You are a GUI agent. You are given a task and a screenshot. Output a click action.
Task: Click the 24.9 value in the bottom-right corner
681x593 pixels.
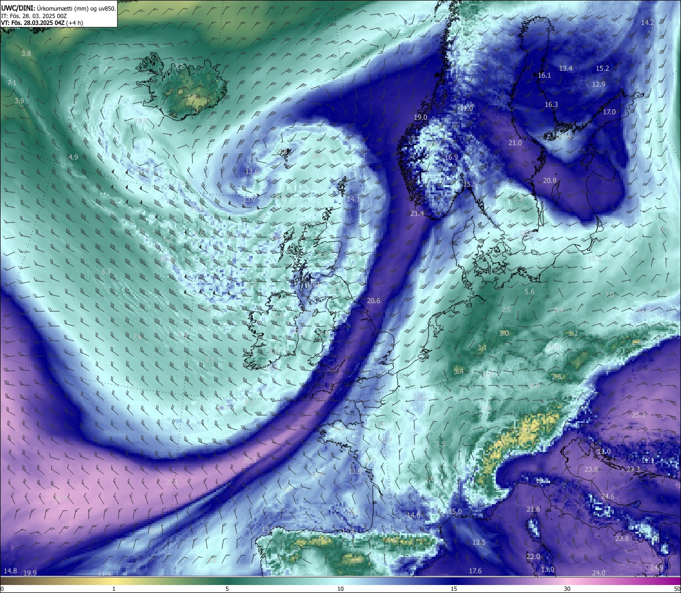pyautogui.click(x=657, y=568)
